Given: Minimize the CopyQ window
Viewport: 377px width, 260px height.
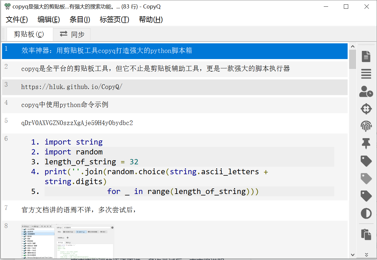Looking at the screenshot, I should point(325,6).
